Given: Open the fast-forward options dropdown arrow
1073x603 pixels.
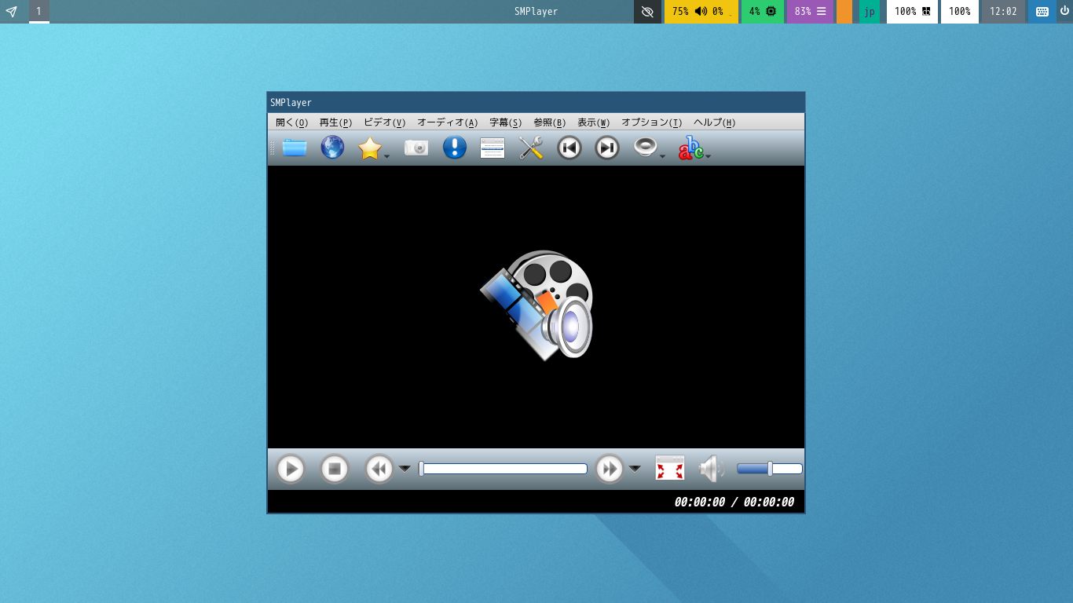Looking at the screenshot, I should [x=635, y=468].
